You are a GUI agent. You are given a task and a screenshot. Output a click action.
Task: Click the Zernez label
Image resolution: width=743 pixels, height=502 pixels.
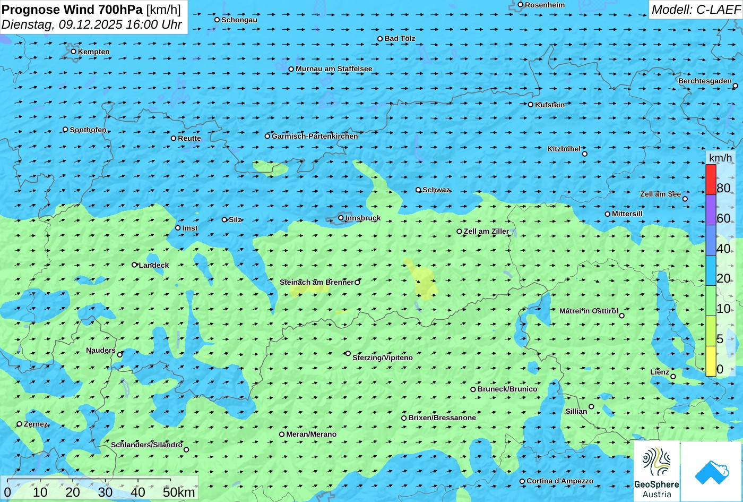[x=36, y=424]
